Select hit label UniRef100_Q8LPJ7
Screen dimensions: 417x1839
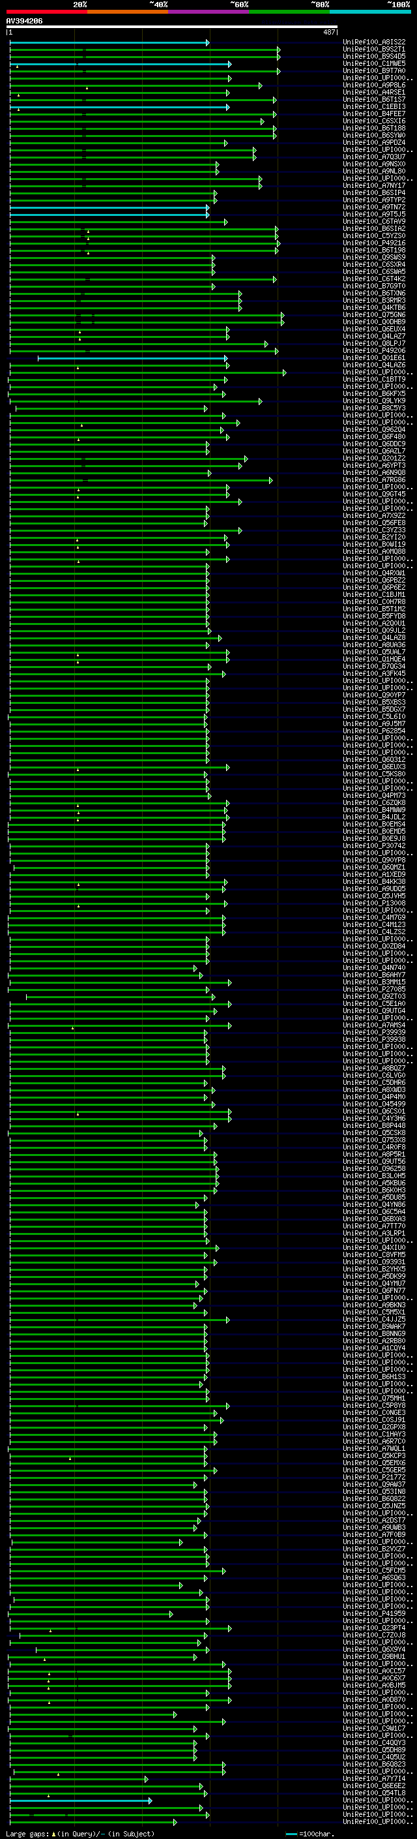click(374, 343)
